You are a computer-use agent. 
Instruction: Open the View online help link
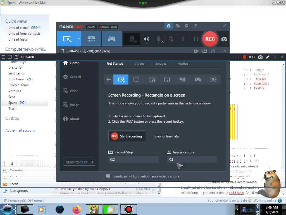tap(166, 136)
